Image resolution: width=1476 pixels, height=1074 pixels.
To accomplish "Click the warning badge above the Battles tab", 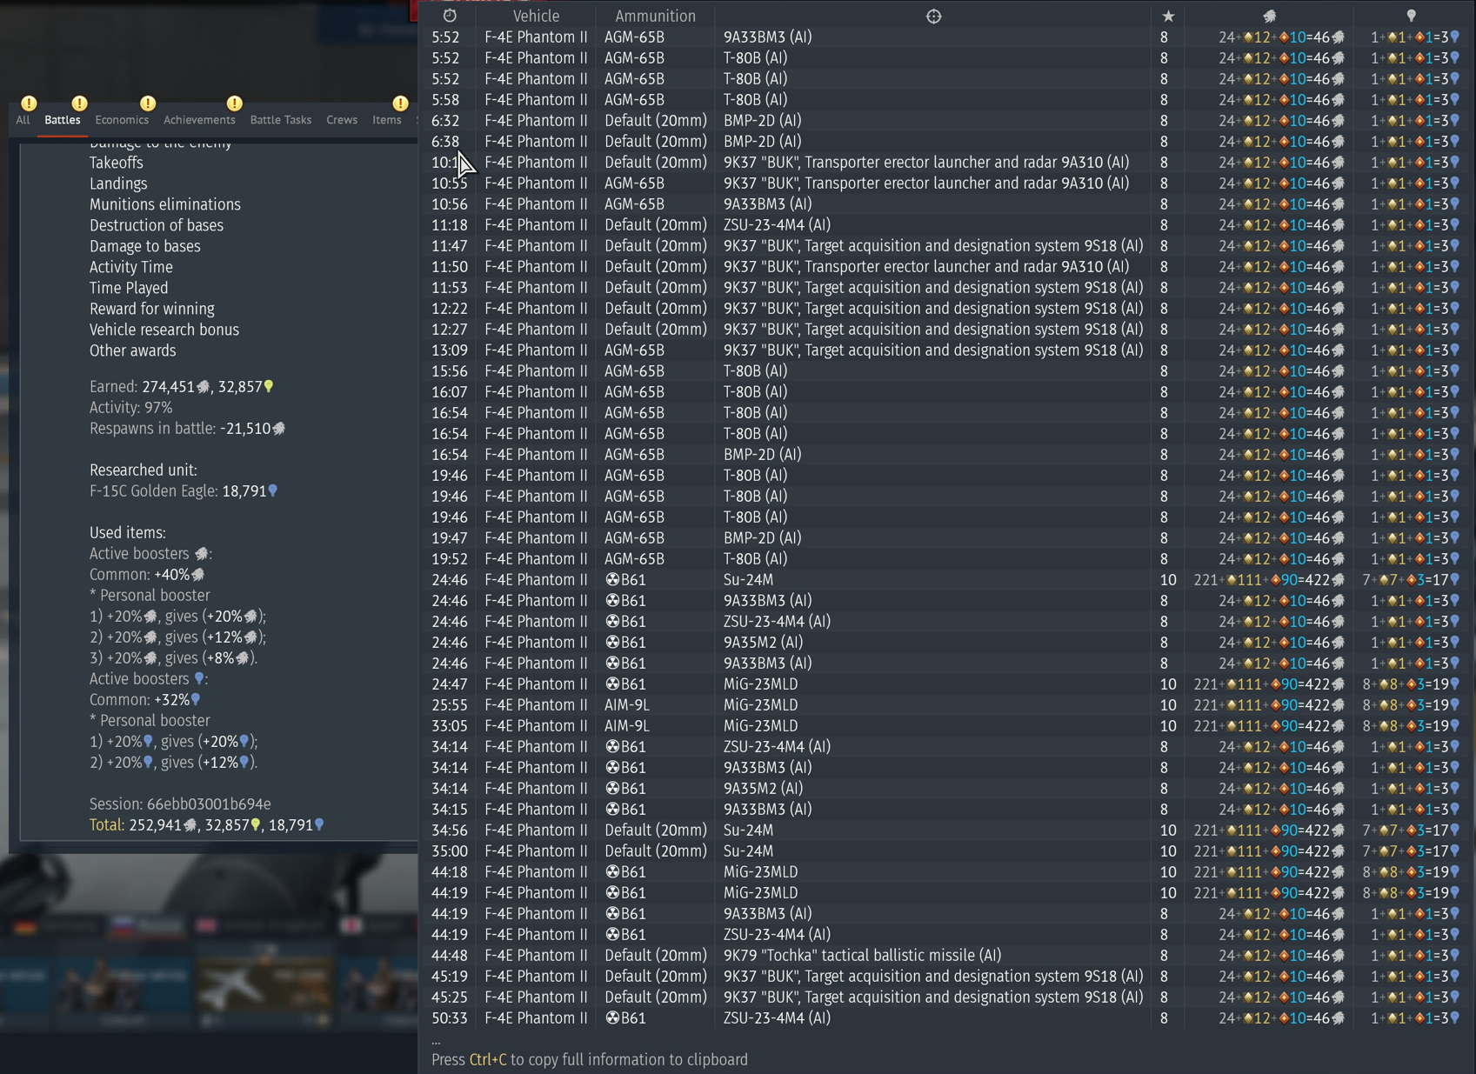I will tap(79, 103).
